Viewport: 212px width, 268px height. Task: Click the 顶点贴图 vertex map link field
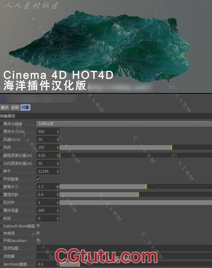124,248
